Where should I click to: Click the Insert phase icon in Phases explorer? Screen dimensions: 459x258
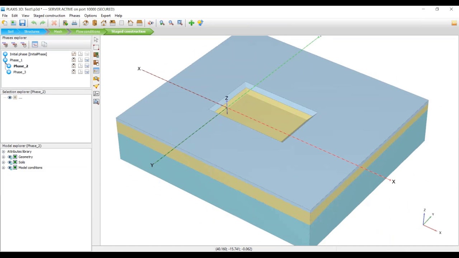(14, 45)
